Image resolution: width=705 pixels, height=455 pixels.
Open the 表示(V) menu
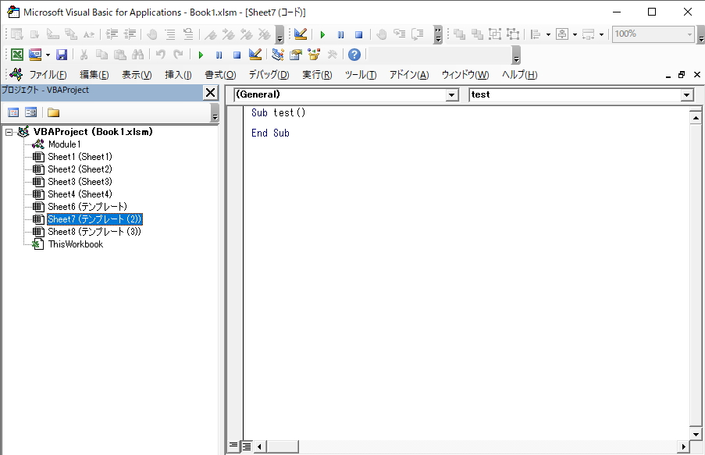pos(137,75)
